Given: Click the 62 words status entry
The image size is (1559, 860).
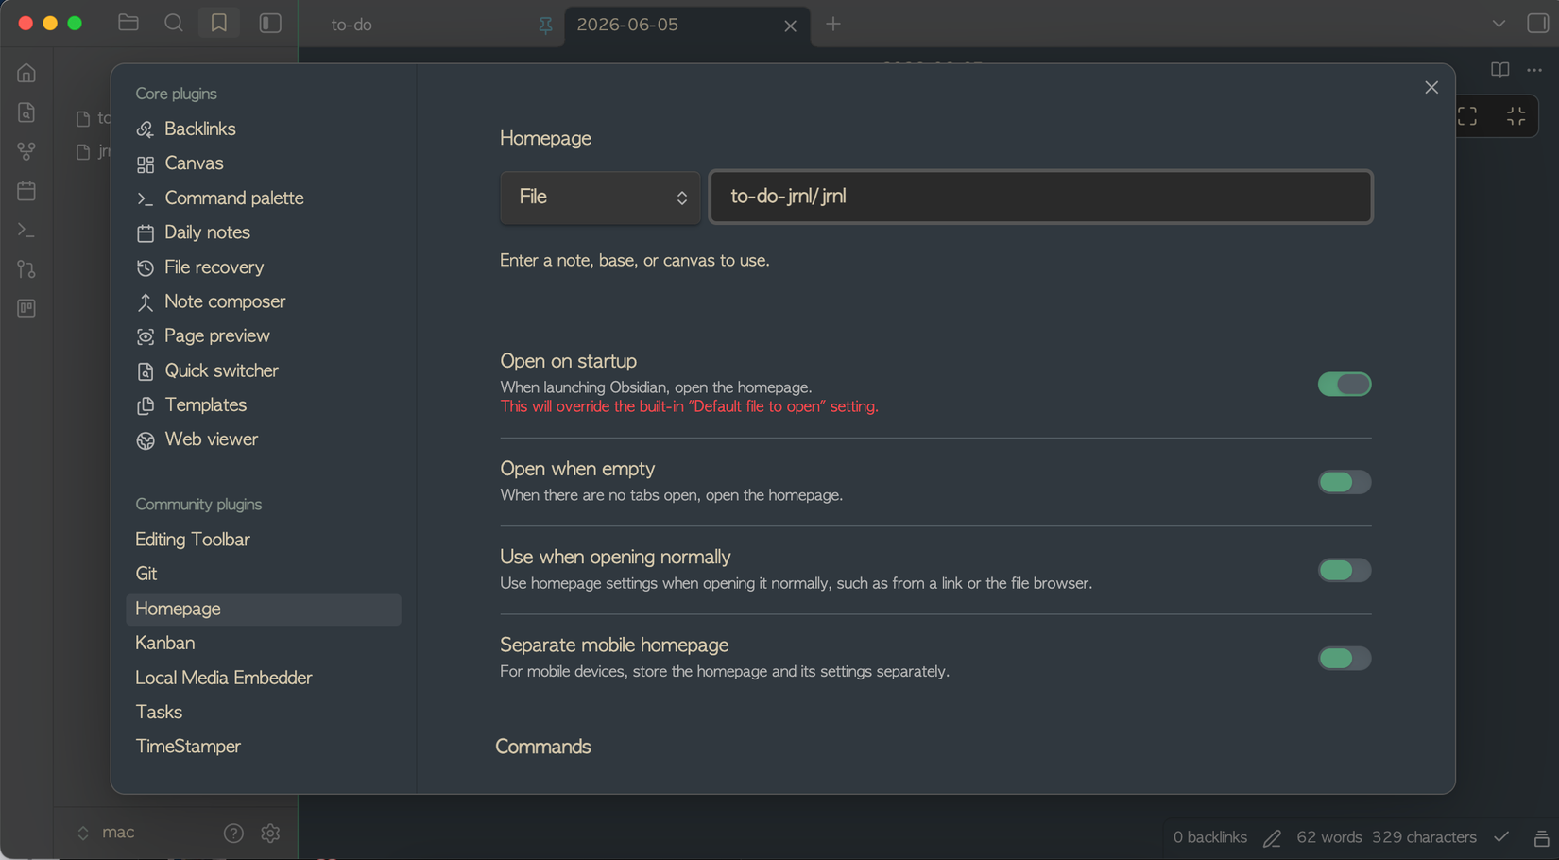Looking at the screenshot, I should click(x=1329, y=837).
